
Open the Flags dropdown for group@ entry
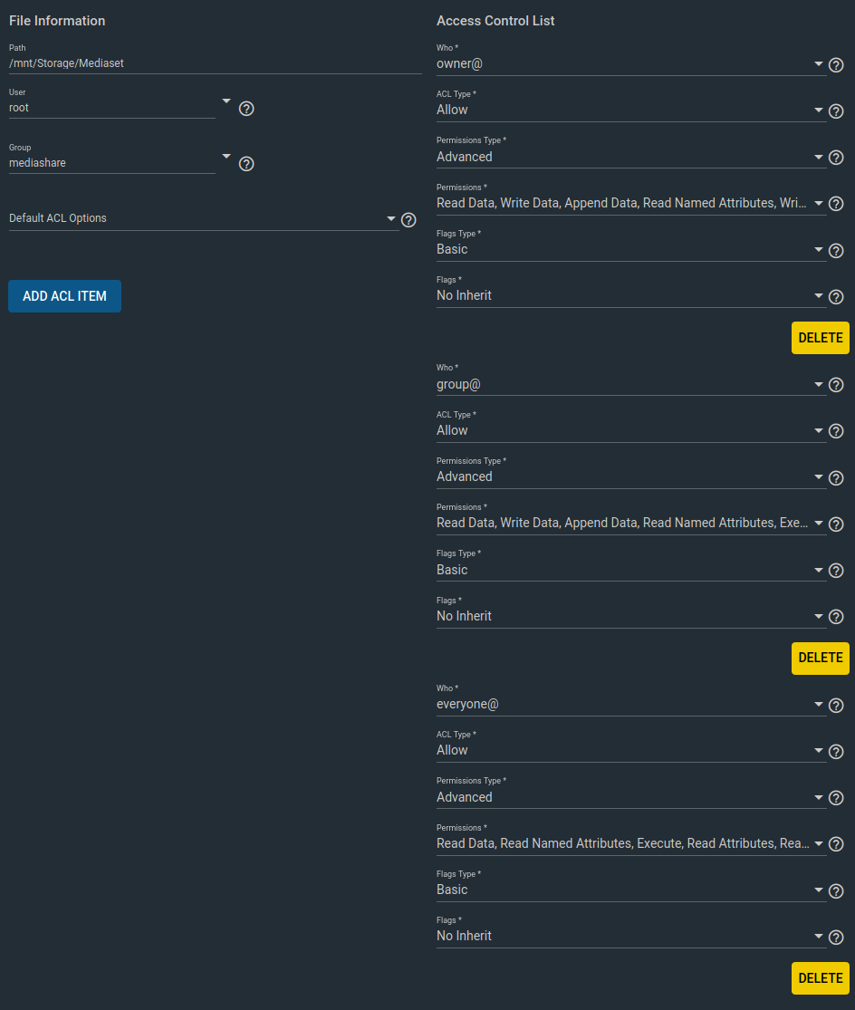click(x=631, y=612)
